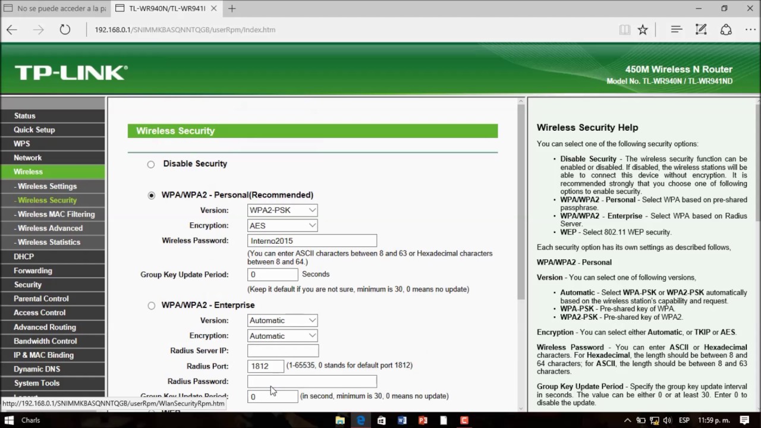Open Windows Start button

coord(10,420)
